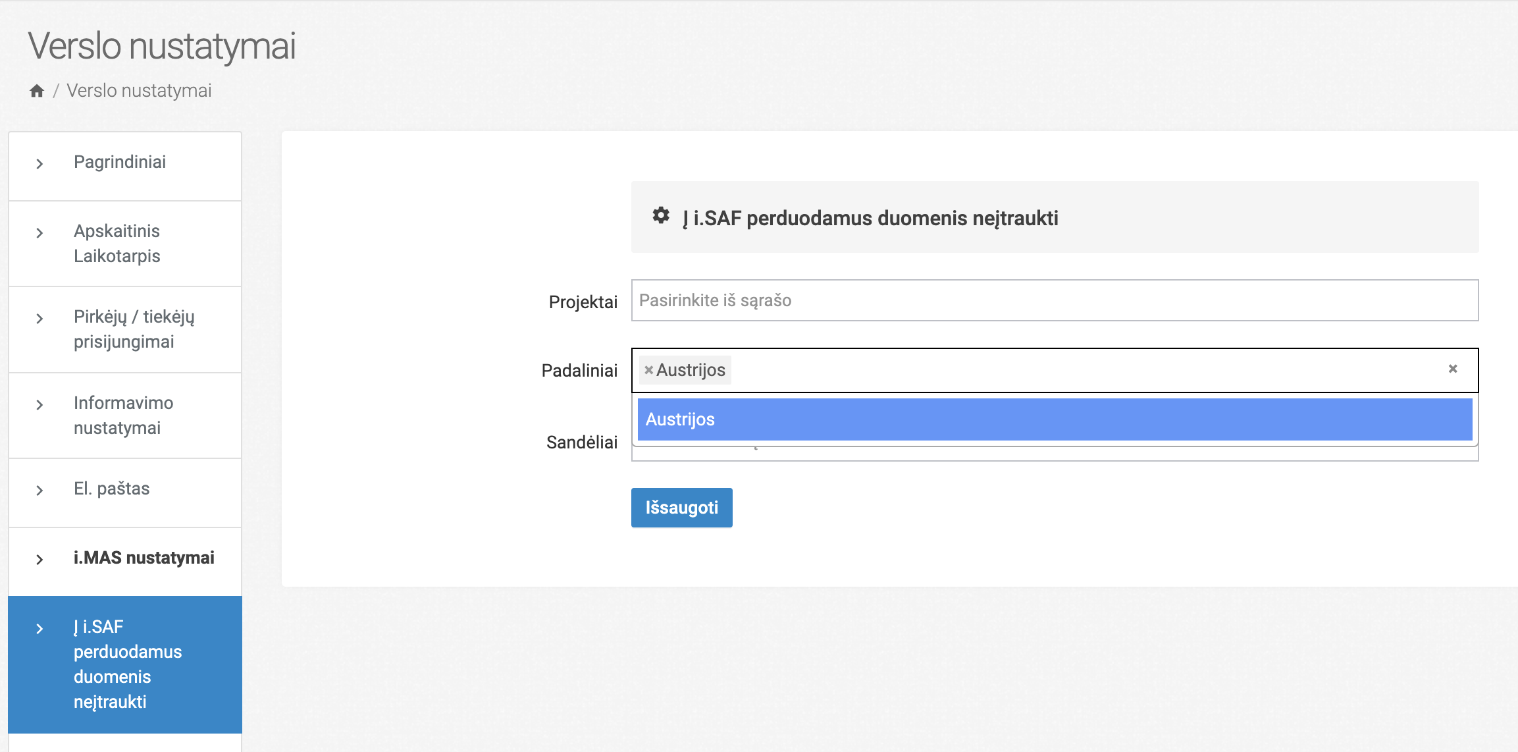Select Į i.SAF perduodamus duomenis neįtraukti item
Screen dimensions: 1518x752
[x=128, y=664]
